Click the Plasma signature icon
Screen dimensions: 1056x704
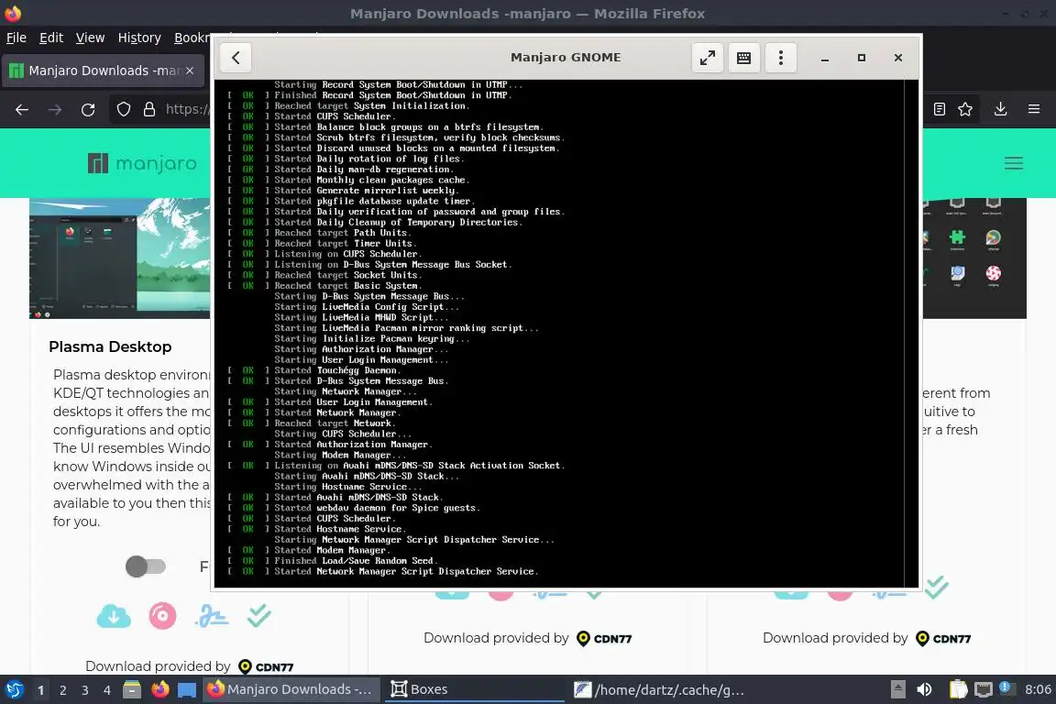coord(212,616)
